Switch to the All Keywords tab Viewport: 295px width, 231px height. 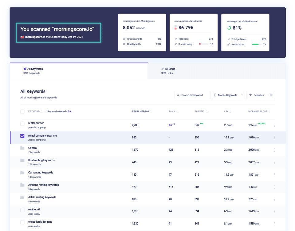[79, 71]
